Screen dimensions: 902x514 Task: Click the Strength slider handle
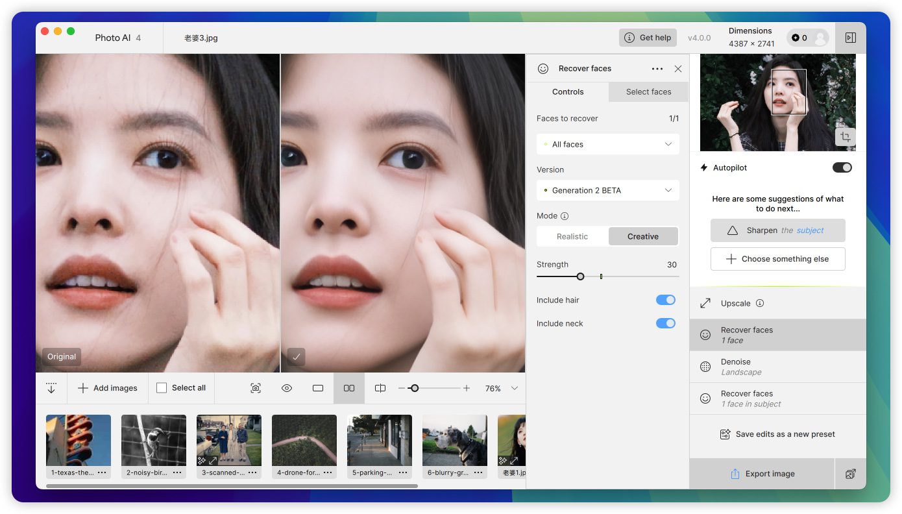pyautogui.click(x=580, y=276)
